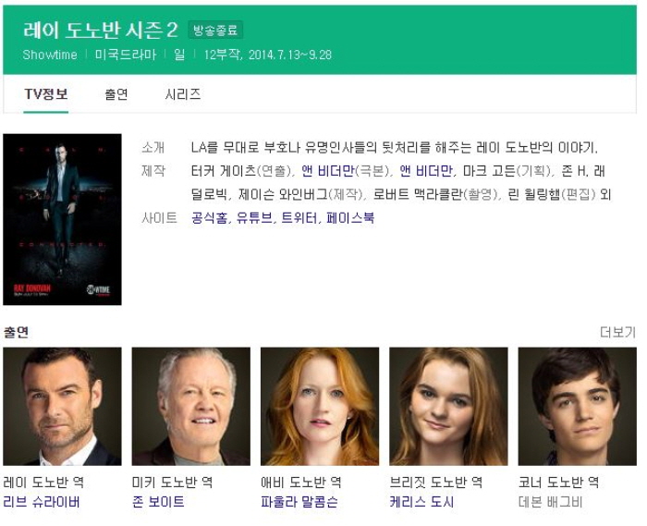
Task: Click the 리브 슈라이버 cast photo
Action: click(62, 407)
